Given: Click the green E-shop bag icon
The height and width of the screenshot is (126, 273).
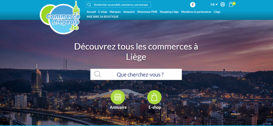Looking at the screenshot, I should (x=154, y=97).
